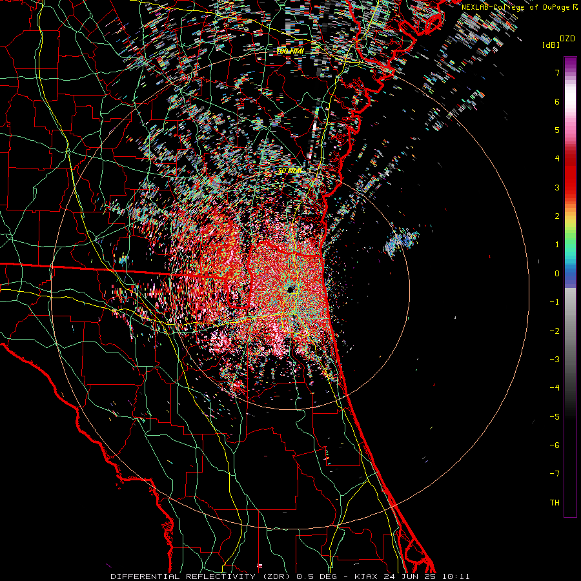Click the TH label on color scale
581x581 pixels.
coord(555,503)
